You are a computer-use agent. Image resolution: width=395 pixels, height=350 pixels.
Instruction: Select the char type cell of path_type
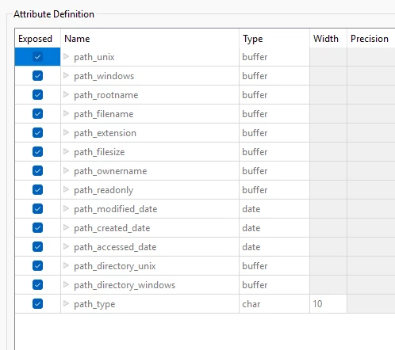point(274,304)
